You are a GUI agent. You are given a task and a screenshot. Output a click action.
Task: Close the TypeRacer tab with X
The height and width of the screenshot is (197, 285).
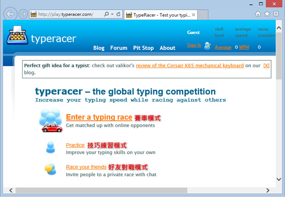[x=194, y=15]
